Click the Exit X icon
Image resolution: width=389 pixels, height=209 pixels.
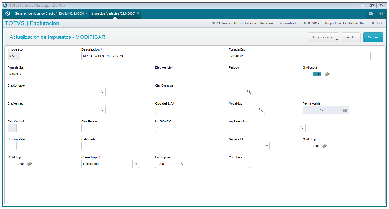tap(373, 23)
